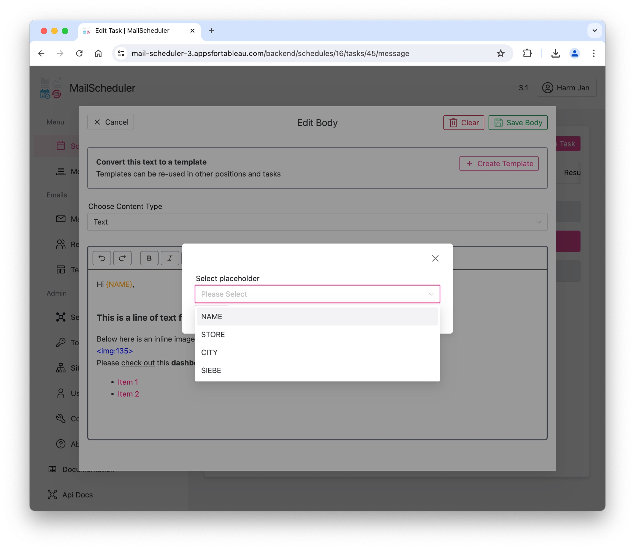Click the redo icon in editor toolbar

(x=122, y=258)
